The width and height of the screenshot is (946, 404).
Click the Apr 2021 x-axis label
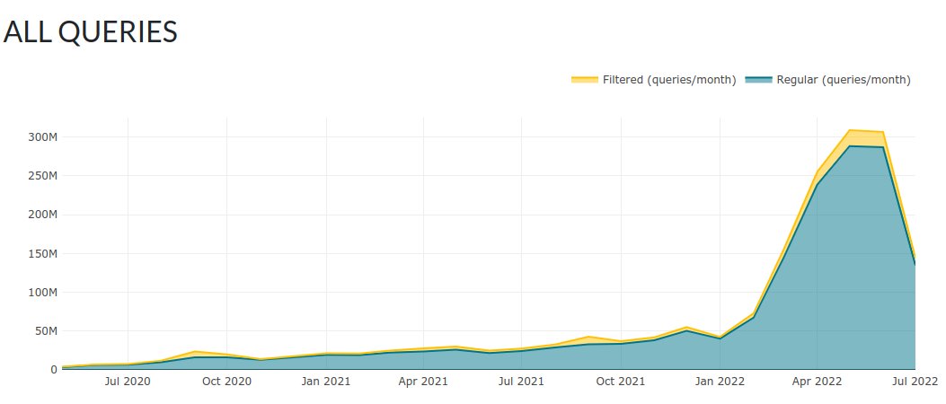click(x=423, y=382)
